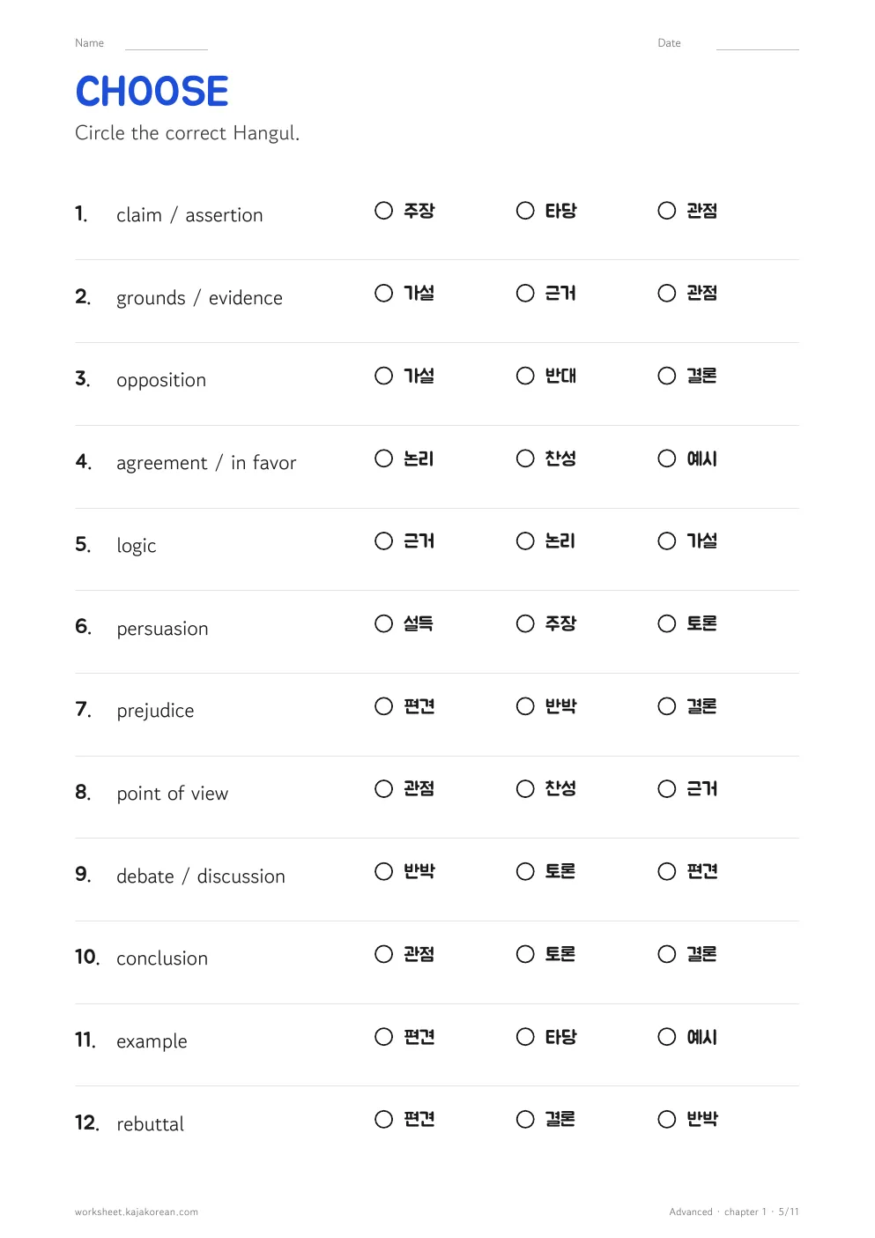Choose the 결론 circle for conclusion
Screen dimensions: 875x1238
(x=667, y=954)
